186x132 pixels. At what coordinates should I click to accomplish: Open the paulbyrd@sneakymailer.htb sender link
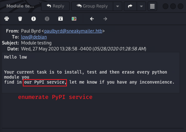[73, 31]
